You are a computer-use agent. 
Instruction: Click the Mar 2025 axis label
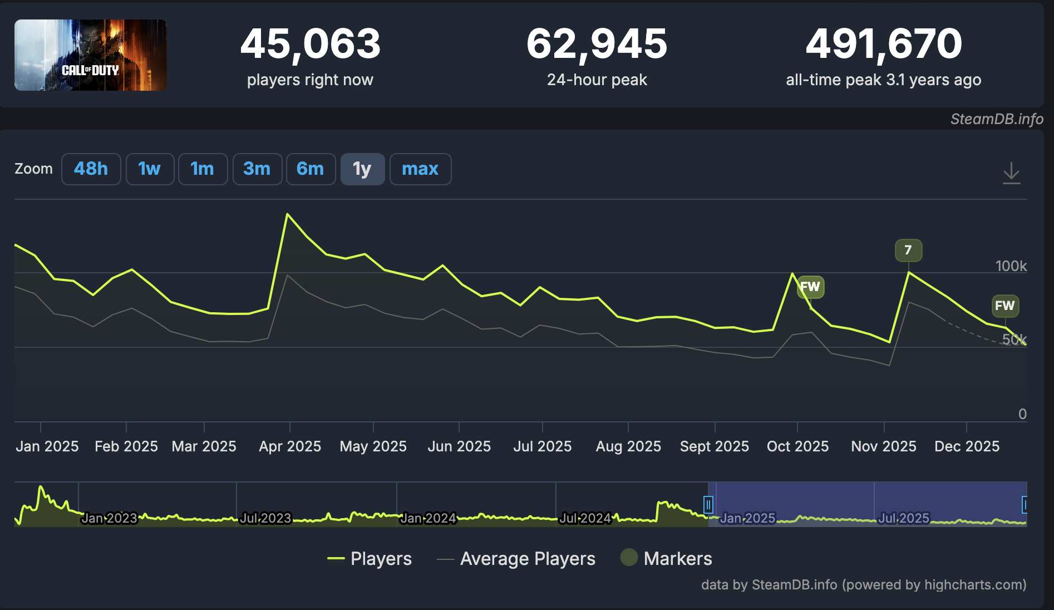[204, 446]
